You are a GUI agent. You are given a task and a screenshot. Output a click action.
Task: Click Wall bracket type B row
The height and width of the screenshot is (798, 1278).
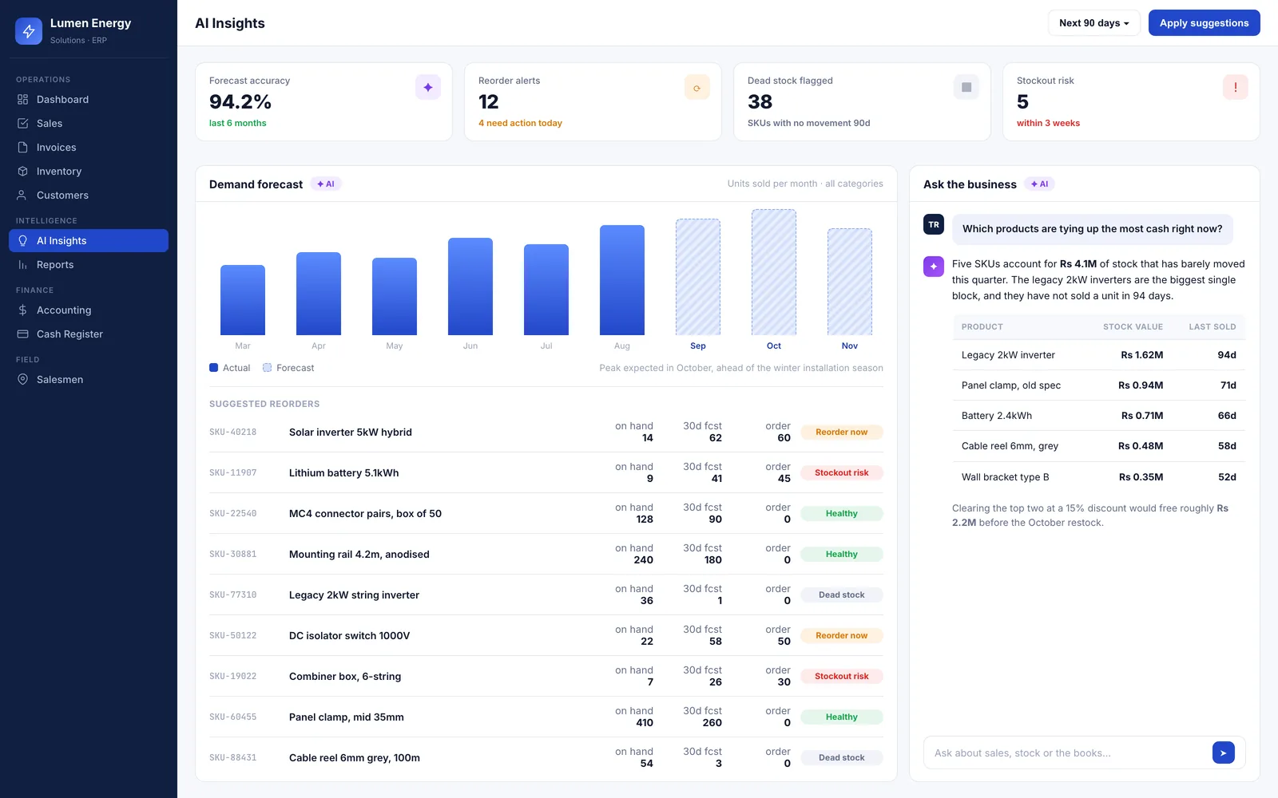(x=1099, y=477)
